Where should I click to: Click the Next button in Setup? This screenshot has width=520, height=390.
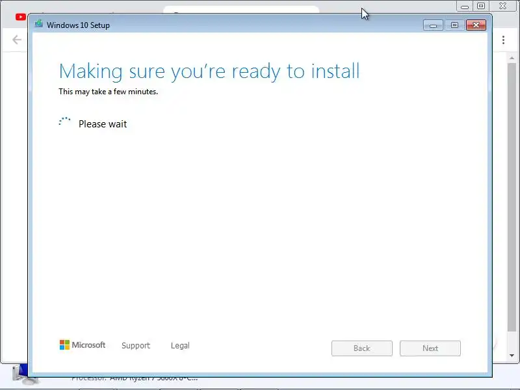430,348
